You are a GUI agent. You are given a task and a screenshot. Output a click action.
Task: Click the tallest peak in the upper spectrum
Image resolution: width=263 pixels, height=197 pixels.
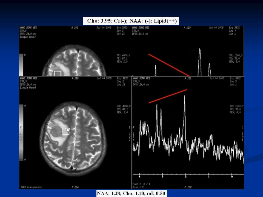coord(200,50)
